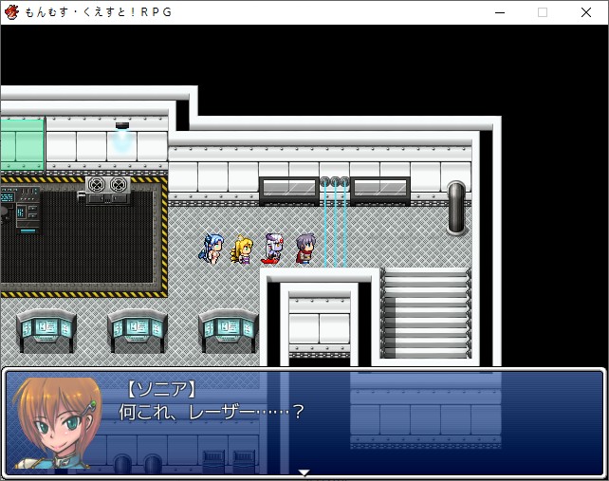Click the red dragon app icon in title bar
Viewport: 609px width, 481px height.
coord(11,12)
